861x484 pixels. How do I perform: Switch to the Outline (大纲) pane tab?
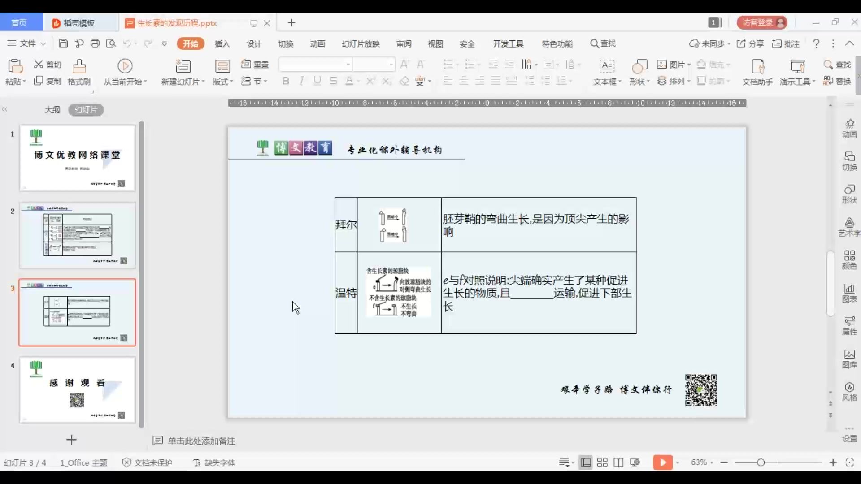point(52,109)
